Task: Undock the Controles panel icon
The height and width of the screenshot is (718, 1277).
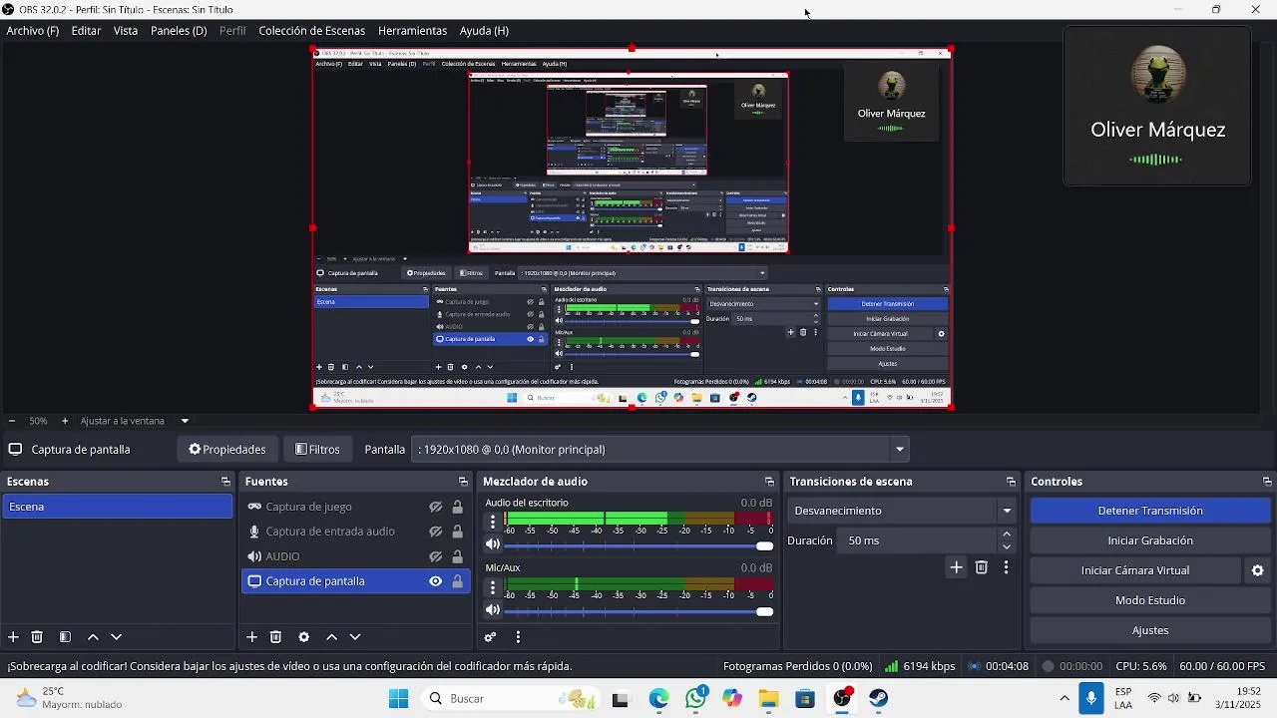Action: tap(1267, 482)
